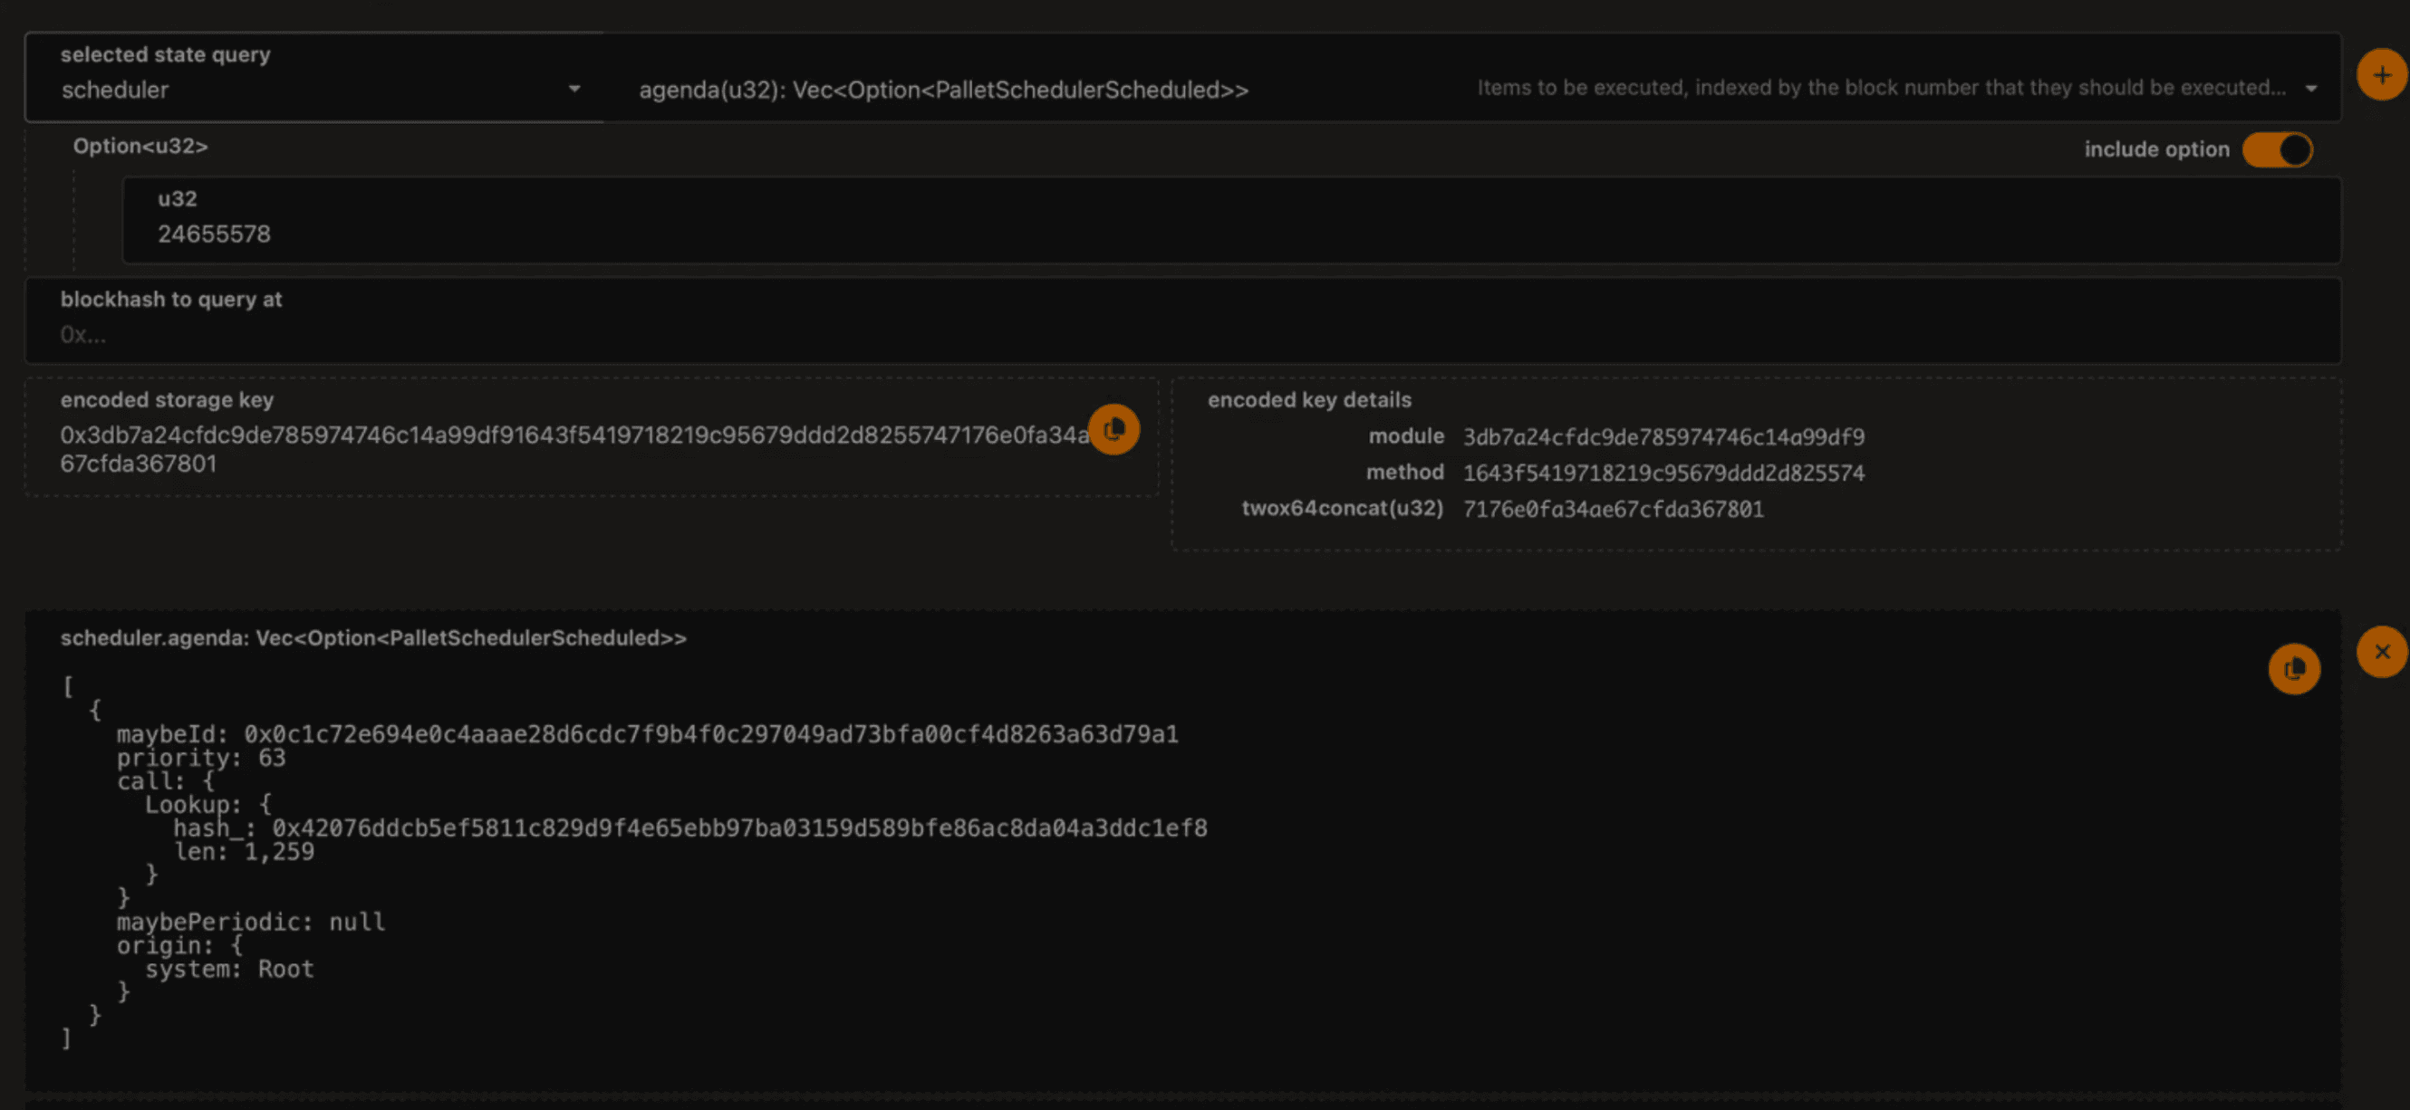The image size is (2410, 1110).
Task: Click the maybeId hash in result
Action: (710, 734)
